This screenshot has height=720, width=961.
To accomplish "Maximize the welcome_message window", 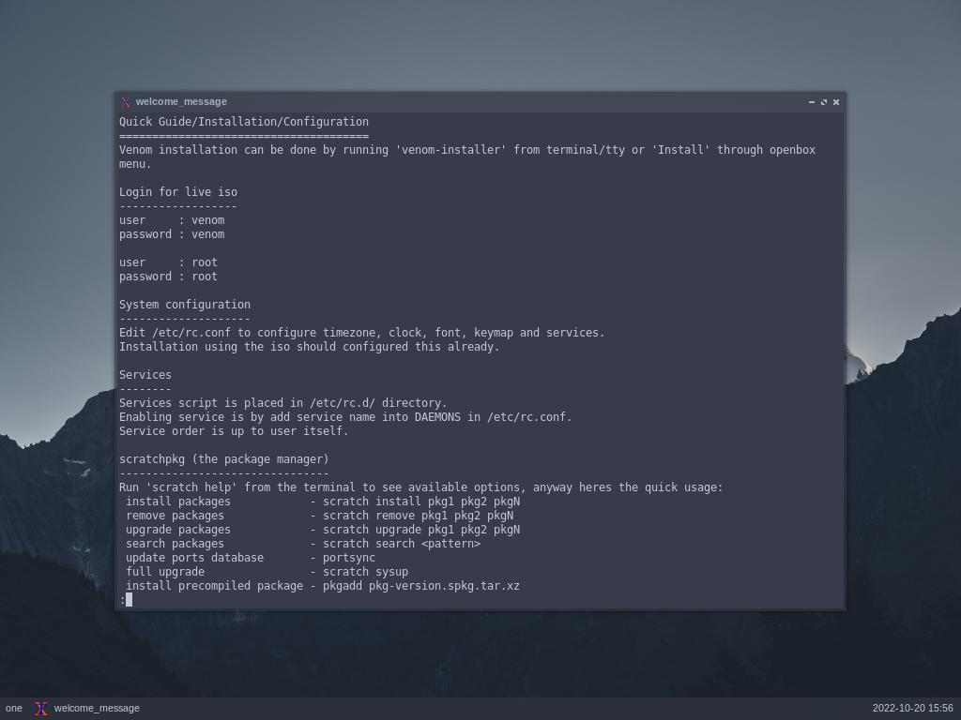I will click(x=824, y=102).
